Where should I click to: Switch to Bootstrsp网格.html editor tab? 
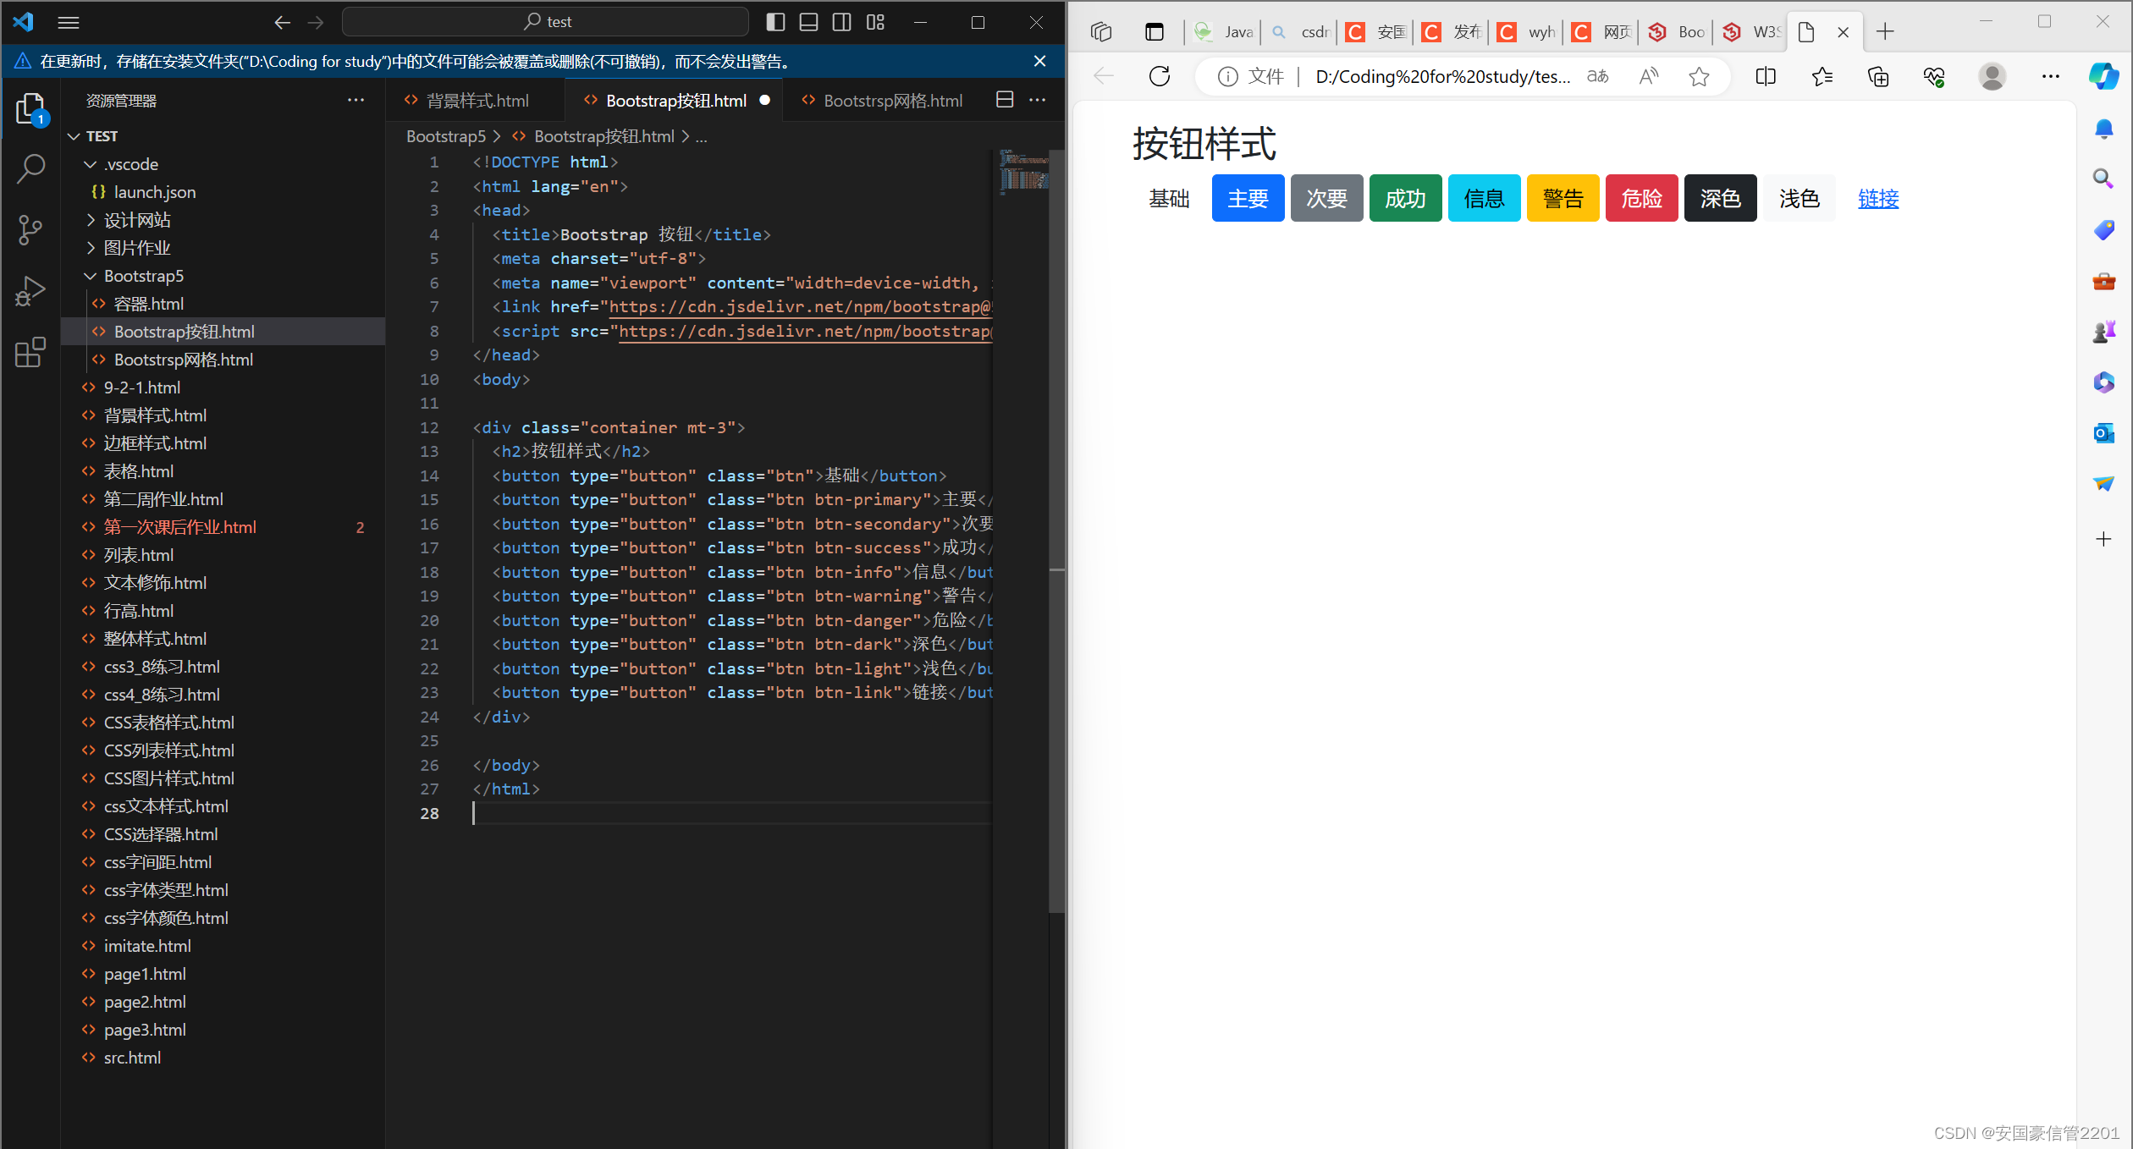(x=892, y=101)
